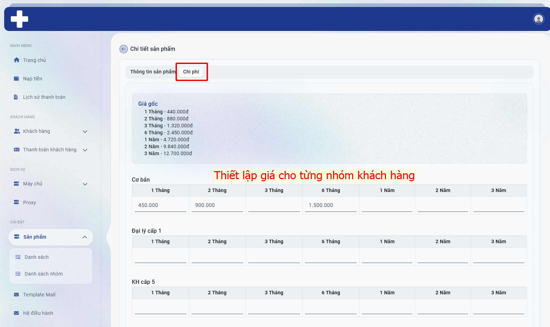550x327 pixels.
Task: Click the Trang chủ home icon
Action: pyautogui.click(x=16, y=60)
